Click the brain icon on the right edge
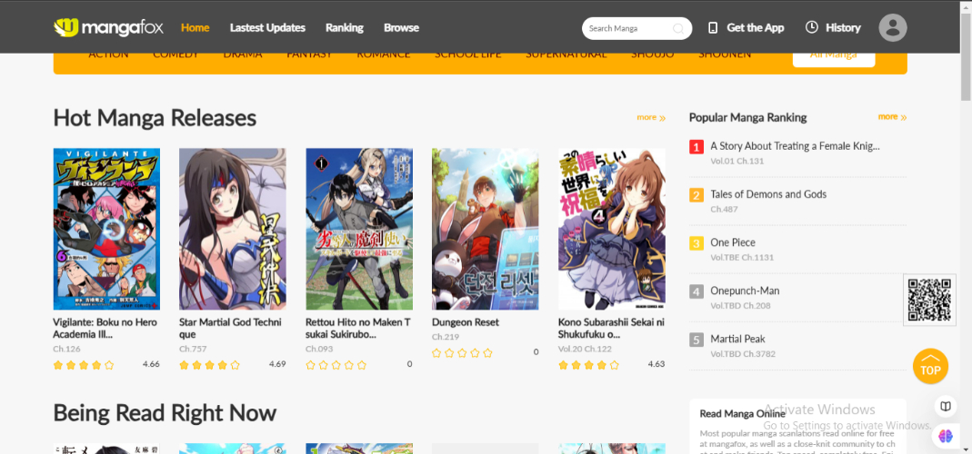972x454 pixels. click(x=946, y=437)
